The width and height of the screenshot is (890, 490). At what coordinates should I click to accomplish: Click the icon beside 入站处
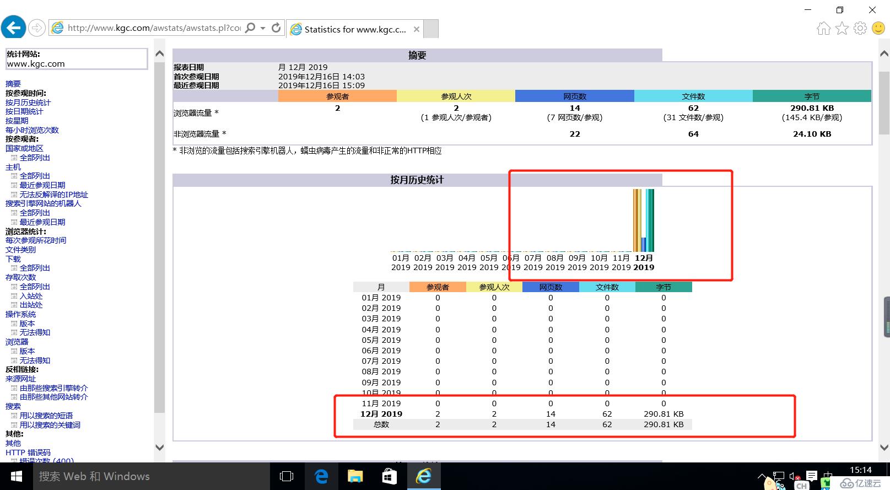(x=14, y=296)
